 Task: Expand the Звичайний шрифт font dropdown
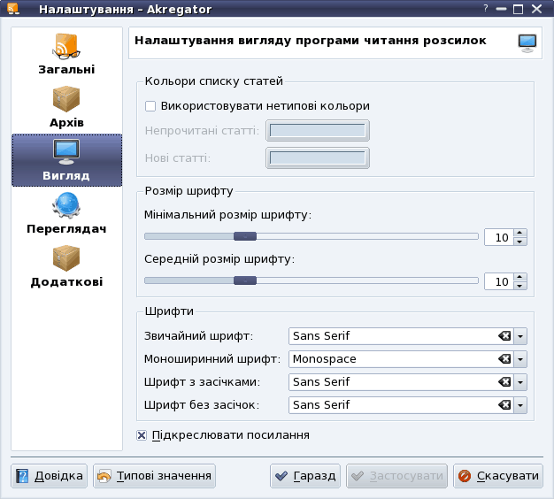[520, 336]
